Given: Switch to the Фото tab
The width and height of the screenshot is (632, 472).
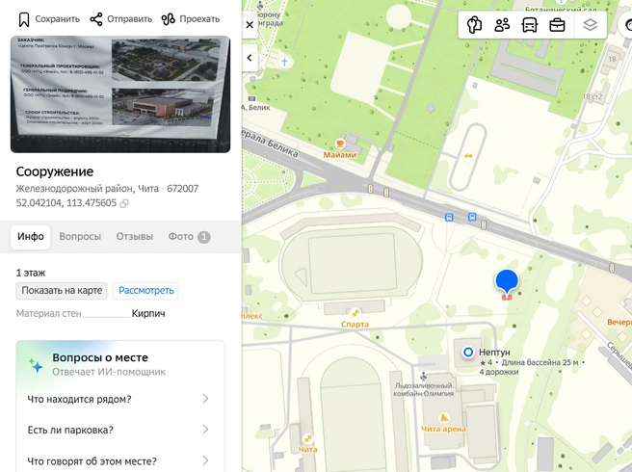Looking at the screenshot, I should click(189, 237).
